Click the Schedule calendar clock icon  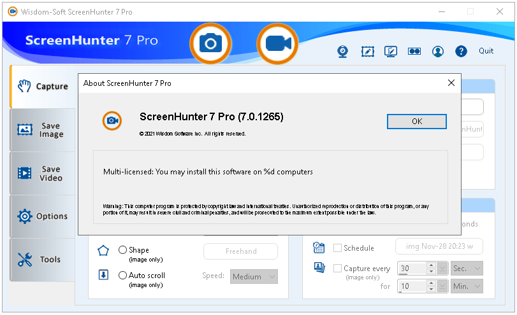[319, 248]
